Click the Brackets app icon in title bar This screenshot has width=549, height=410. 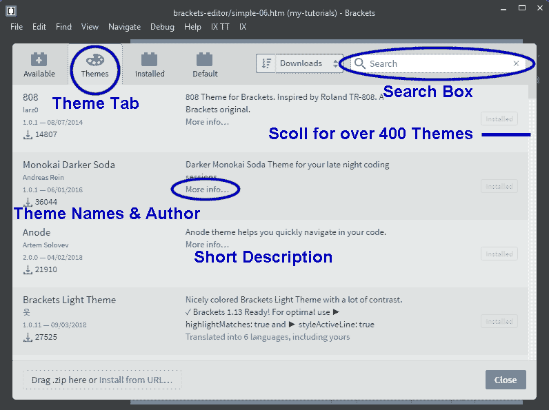point(11,11)
